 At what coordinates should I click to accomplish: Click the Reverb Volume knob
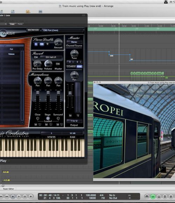coord(48,64)
